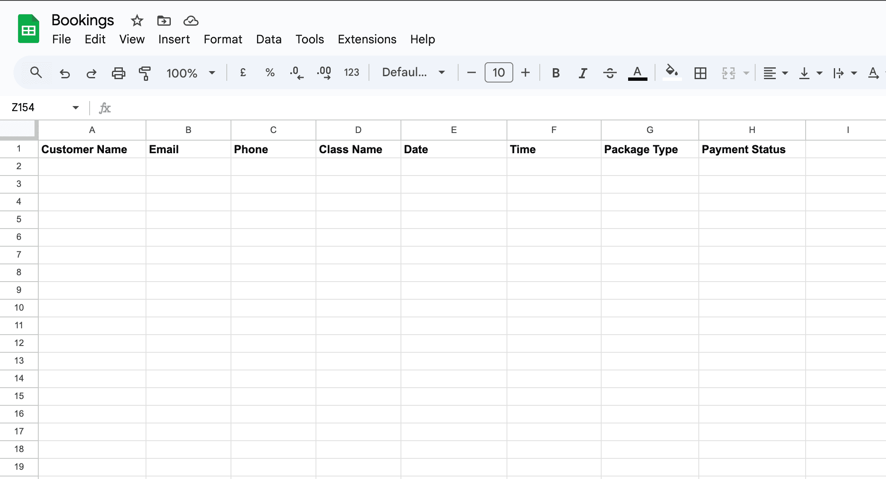Increase font size with plus button

click(526, 72)
